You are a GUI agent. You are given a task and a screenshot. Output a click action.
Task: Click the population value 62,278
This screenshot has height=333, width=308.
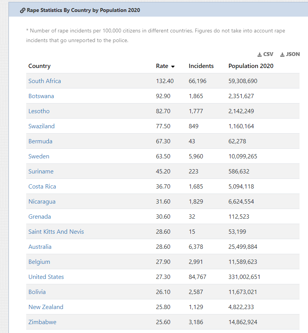tap(237, 141)
